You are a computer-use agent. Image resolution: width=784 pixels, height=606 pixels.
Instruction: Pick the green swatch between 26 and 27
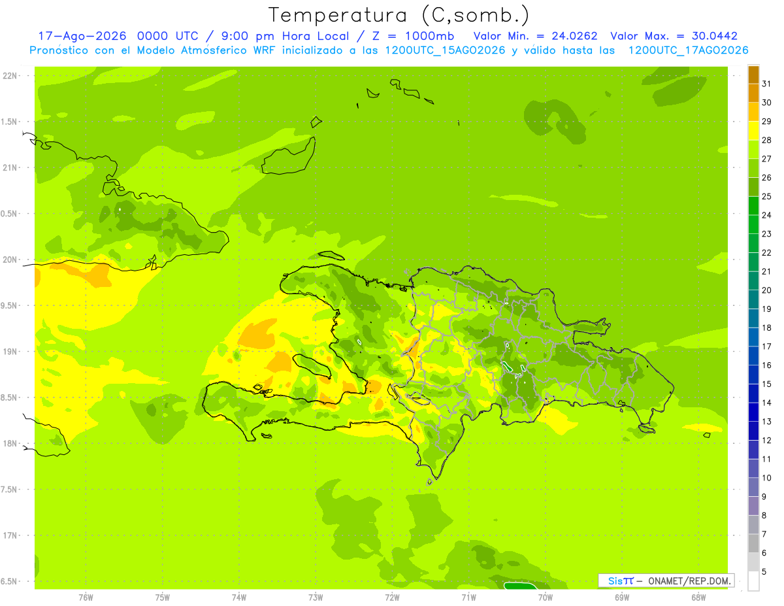(x=753, y=168)
